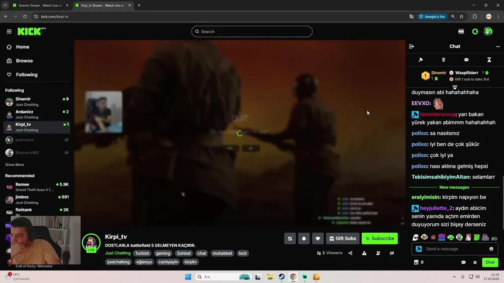
Task: Open the browser tab search dropdown
Action: pos(5,6)
